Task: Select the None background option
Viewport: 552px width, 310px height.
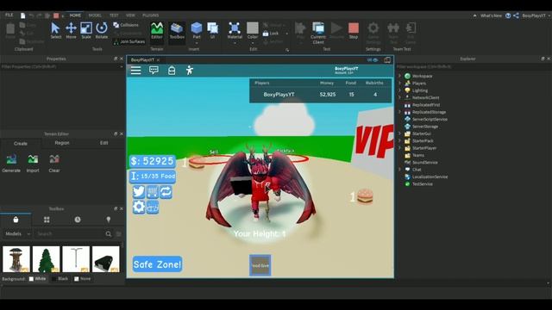Action: [83, 279]
